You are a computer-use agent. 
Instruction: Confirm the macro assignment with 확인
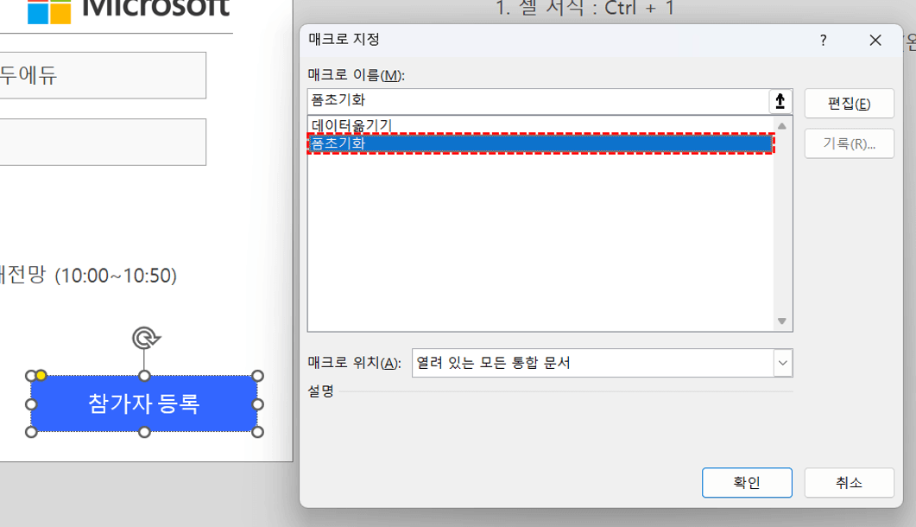point(746,483)
